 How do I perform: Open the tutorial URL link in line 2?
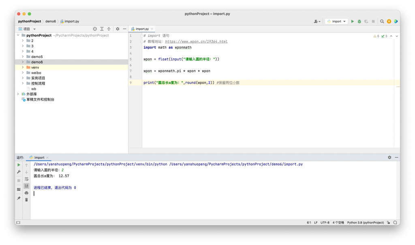click(196, 42)
